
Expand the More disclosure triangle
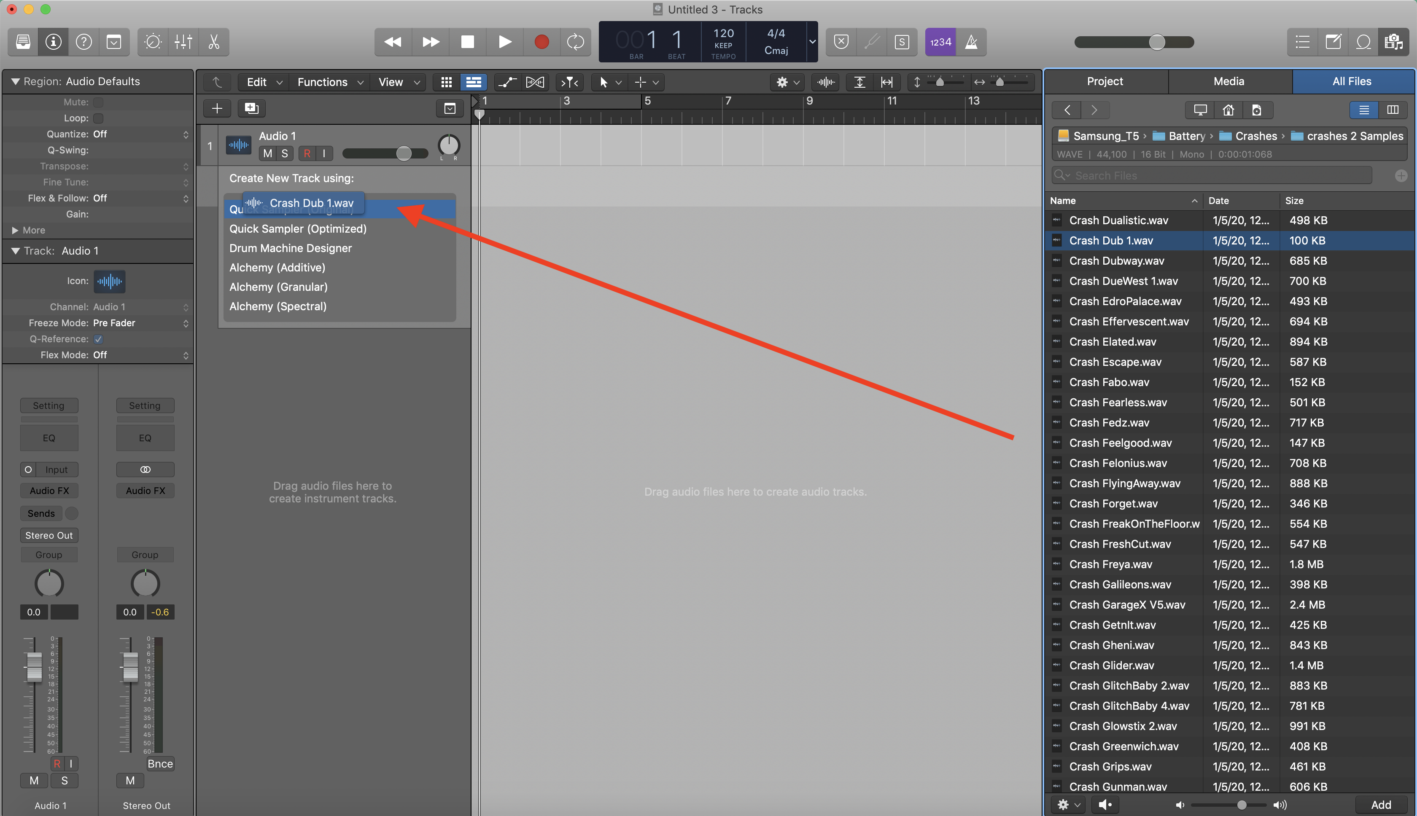click(x=15, y=230)
